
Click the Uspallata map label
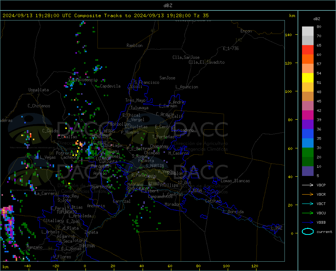tap(38, 90)
